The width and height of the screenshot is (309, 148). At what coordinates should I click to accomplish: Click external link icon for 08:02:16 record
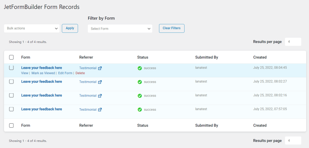100,96
